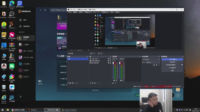
Task: Click 开始录制 start recording button
Action: coord(172,62)
